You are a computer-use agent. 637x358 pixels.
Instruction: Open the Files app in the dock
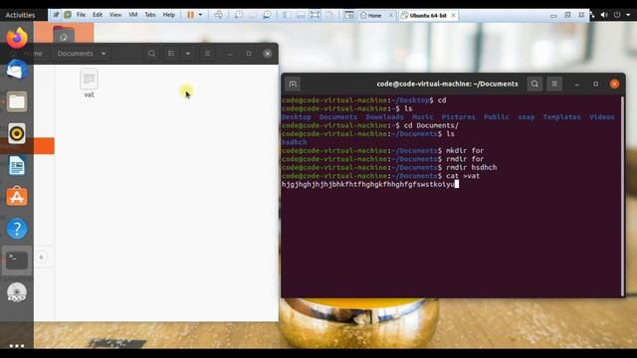point(17,101)
